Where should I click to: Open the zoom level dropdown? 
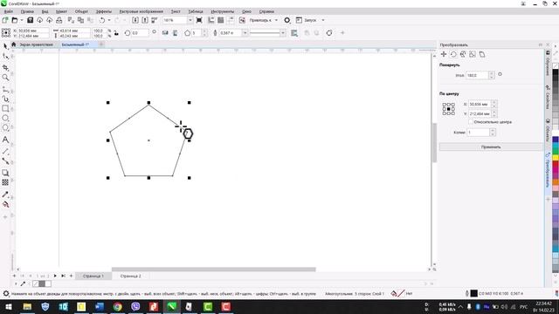(x=190, y=20)
